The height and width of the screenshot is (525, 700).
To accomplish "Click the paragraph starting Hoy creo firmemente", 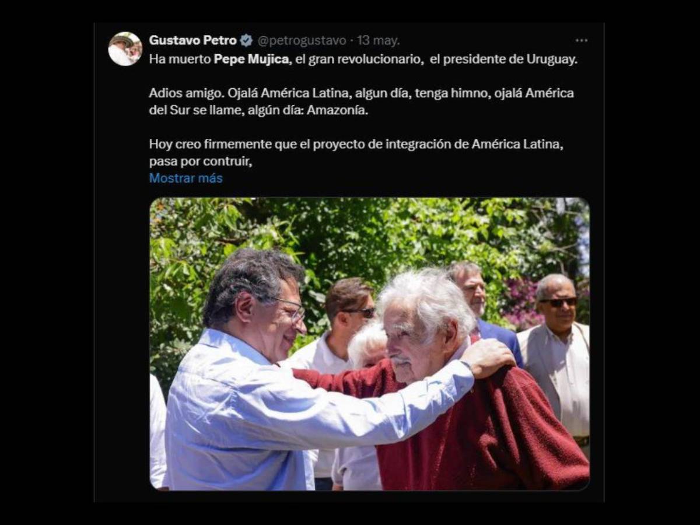I will pyautogui.click(x=356, y=153).
